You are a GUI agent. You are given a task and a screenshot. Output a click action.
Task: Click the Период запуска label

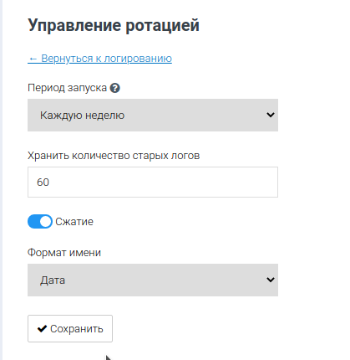(x=67, y=88)
